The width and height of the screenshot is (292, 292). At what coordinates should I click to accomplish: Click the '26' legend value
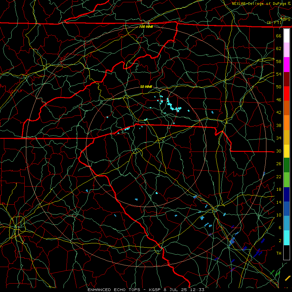point(279,164)
